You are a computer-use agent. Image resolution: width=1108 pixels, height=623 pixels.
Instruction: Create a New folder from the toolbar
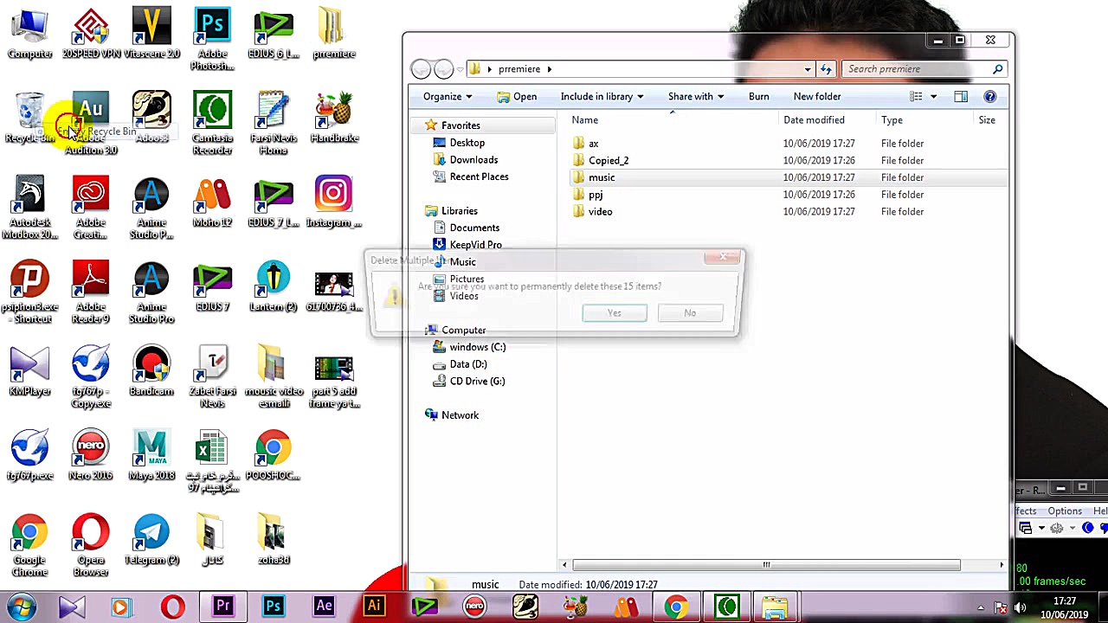[817, 96]
